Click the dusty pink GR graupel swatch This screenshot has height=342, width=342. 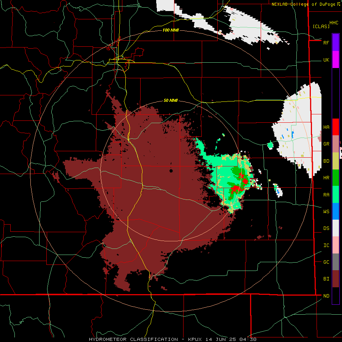click(336, 144)
